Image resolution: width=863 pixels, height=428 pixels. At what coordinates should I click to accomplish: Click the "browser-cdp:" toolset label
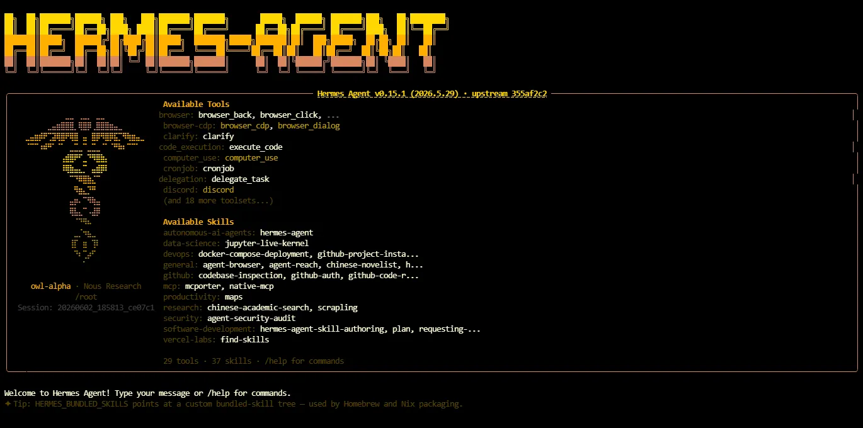point(189,126)
